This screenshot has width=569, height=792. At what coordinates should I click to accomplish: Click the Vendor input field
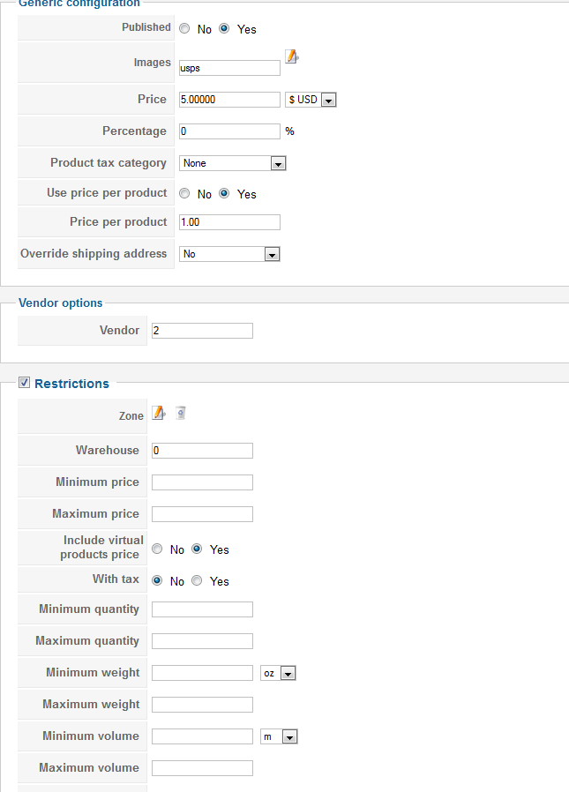202,331
